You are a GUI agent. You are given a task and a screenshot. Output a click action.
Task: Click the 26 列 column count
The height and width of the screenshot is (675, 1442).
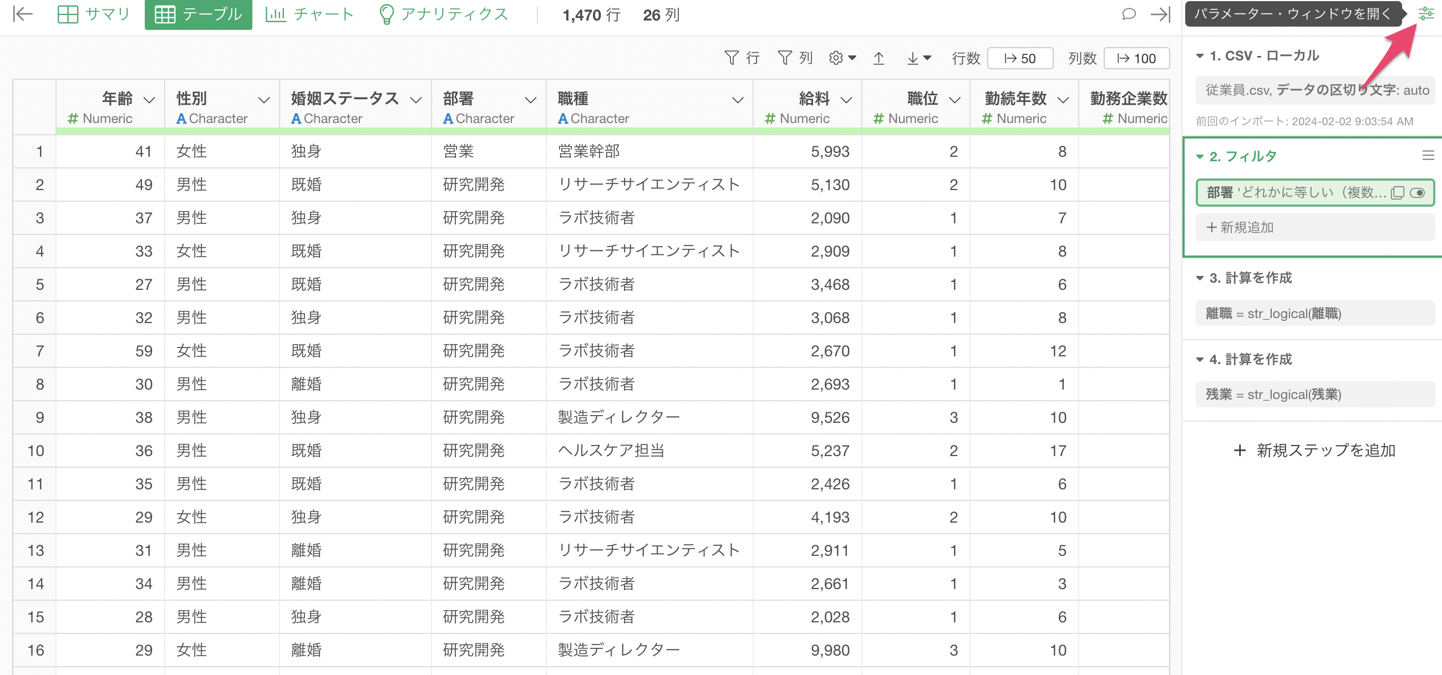pos(661,14)
